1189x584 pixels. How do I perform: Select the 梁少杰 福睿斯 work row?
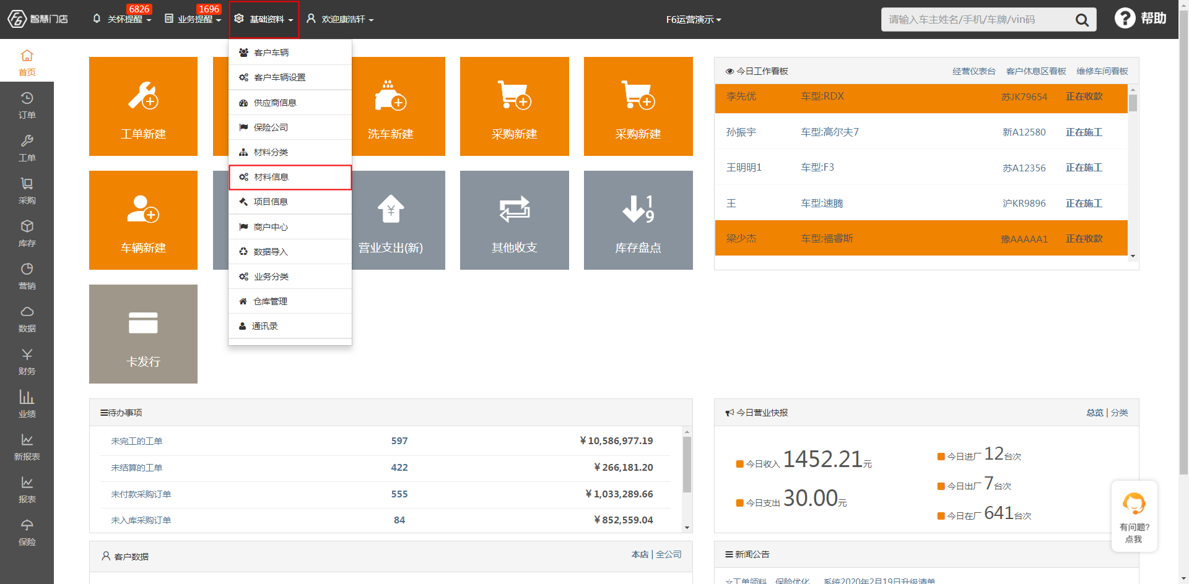coord(921,238)
